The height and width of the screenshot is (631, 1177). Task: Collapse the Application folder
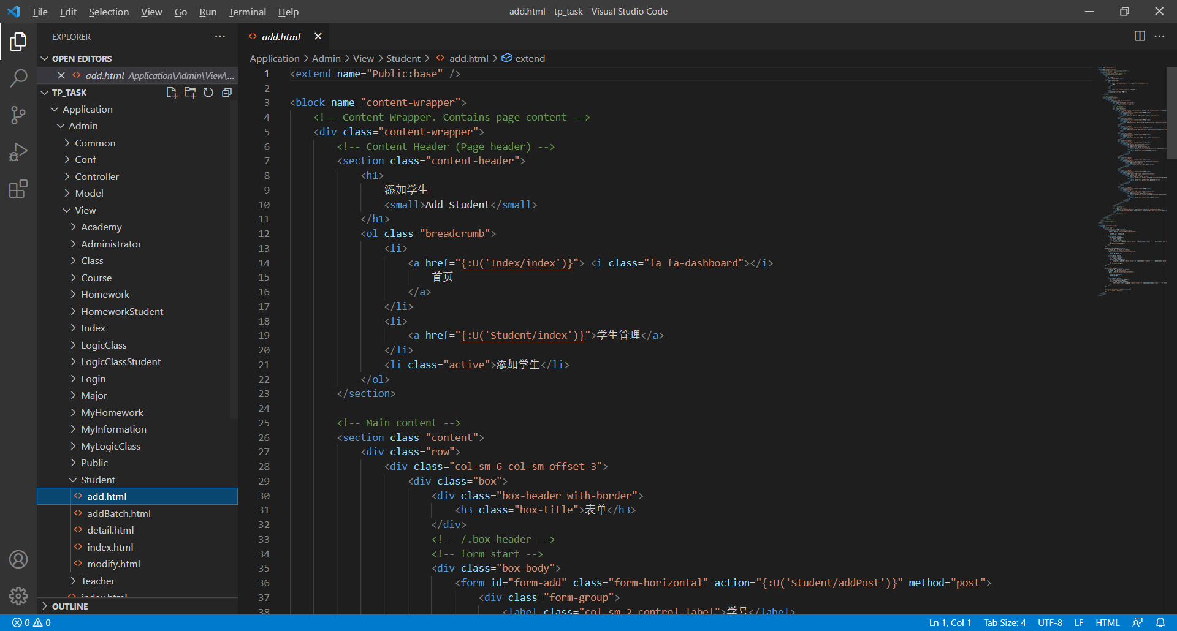[137, 109]
